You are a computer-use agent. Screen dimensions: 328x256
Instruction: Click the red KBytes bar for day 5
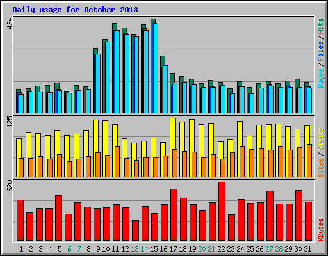point(58,218)
